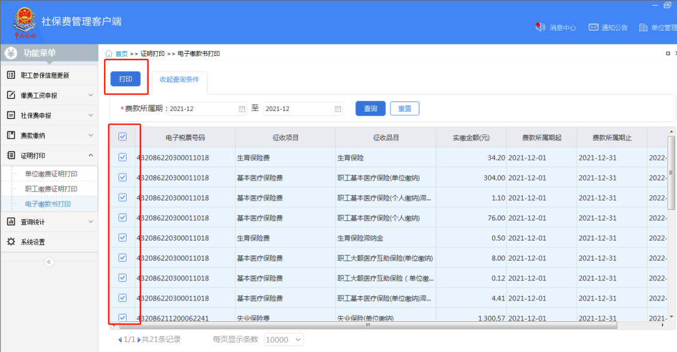Screen dimensions: 677x352
Task: Uncheck the 生育保险滞纳金 row checkbox
Action: point(123,237)
